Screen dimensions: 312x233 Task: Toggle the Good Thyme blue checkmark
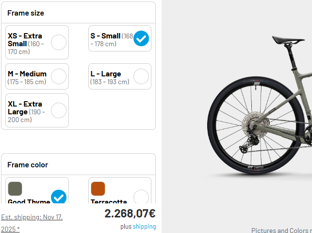click(59, 197)
